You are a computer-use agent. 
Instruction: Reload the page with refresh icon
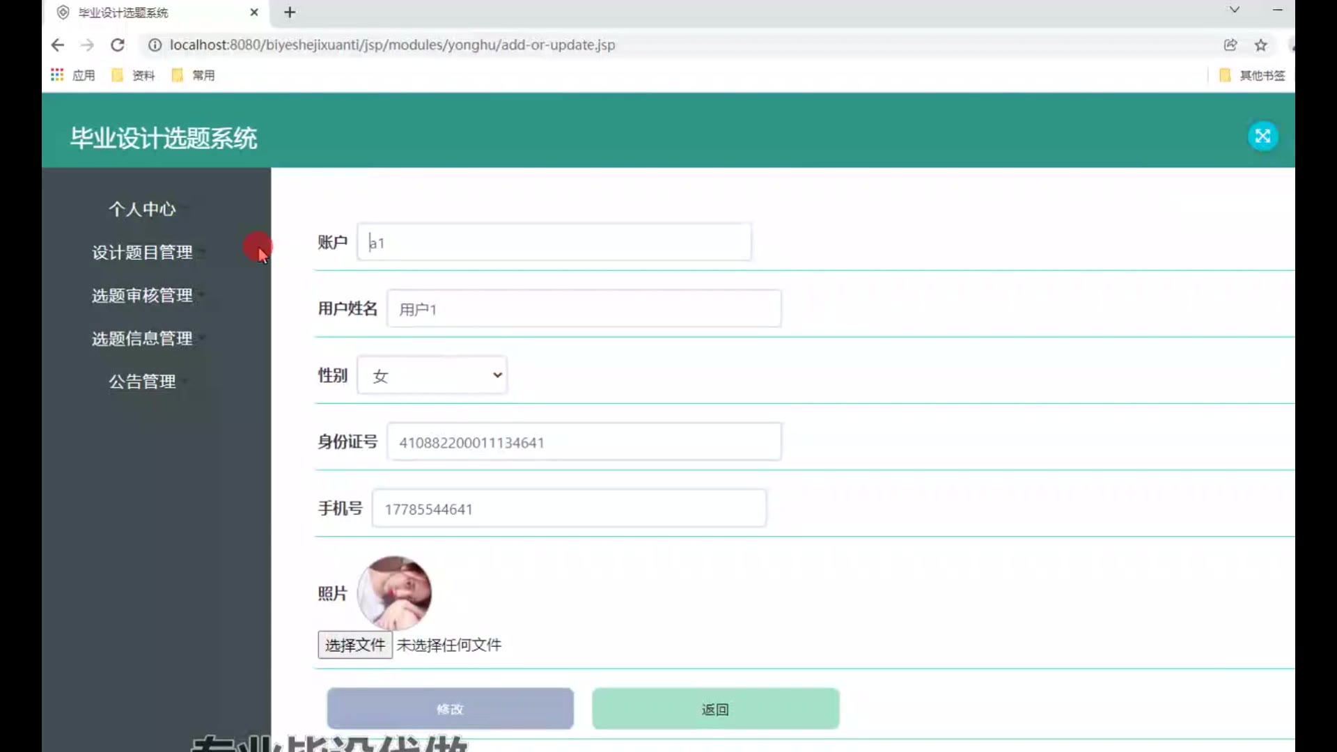point(118,45)
